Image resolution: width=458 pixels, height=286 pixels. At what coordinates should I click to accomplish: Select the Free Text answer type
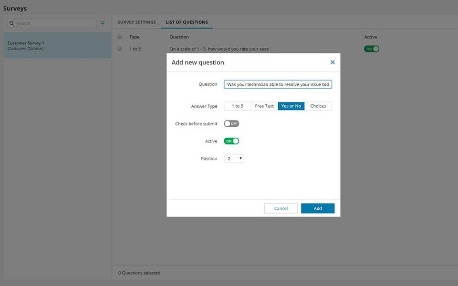(x=264, y=106)
